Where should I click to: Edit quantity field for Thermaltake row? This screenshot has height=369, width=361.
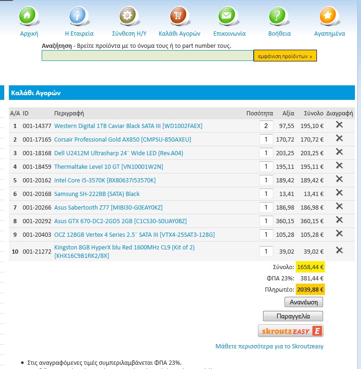266,166
